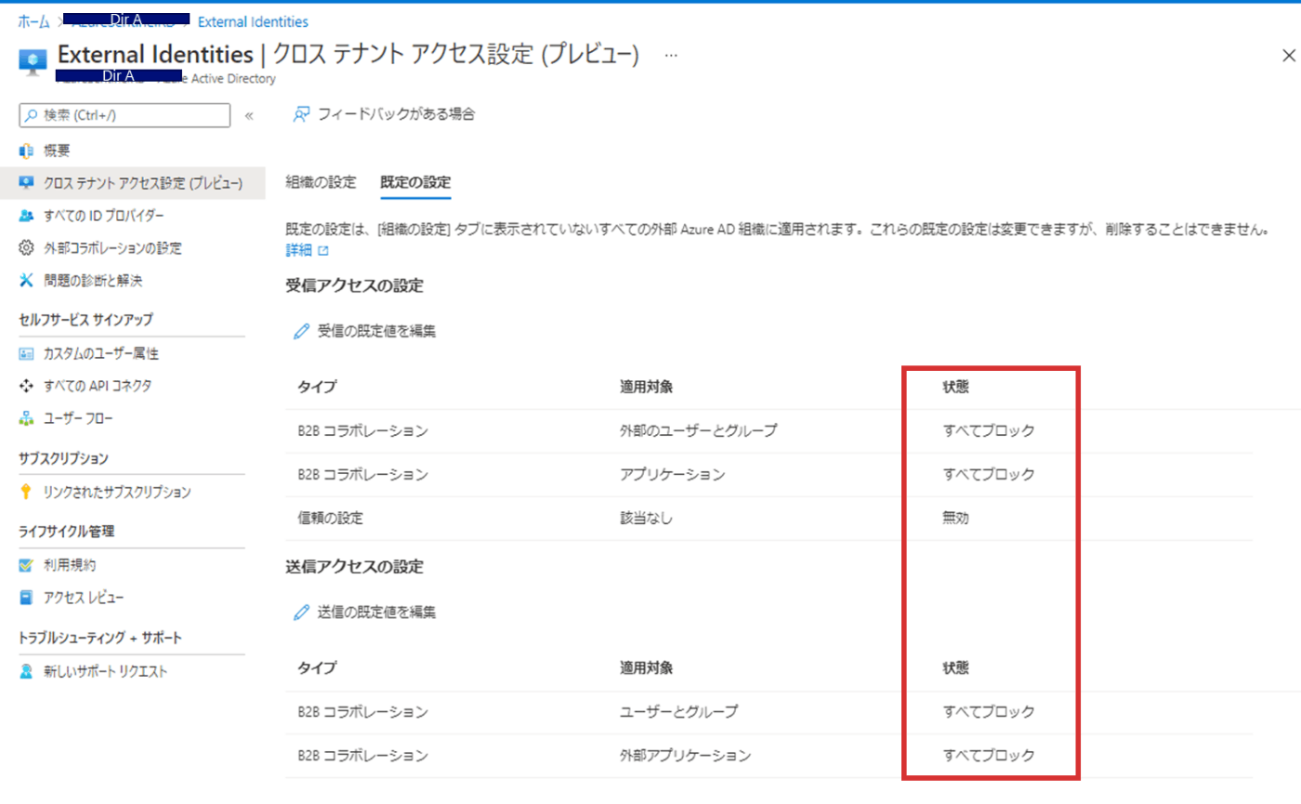Click the 外部コラボレーションの設定 gear icon
Image resolution: width=1301 pixels, height=804 pixels.
tap(26, 248)
